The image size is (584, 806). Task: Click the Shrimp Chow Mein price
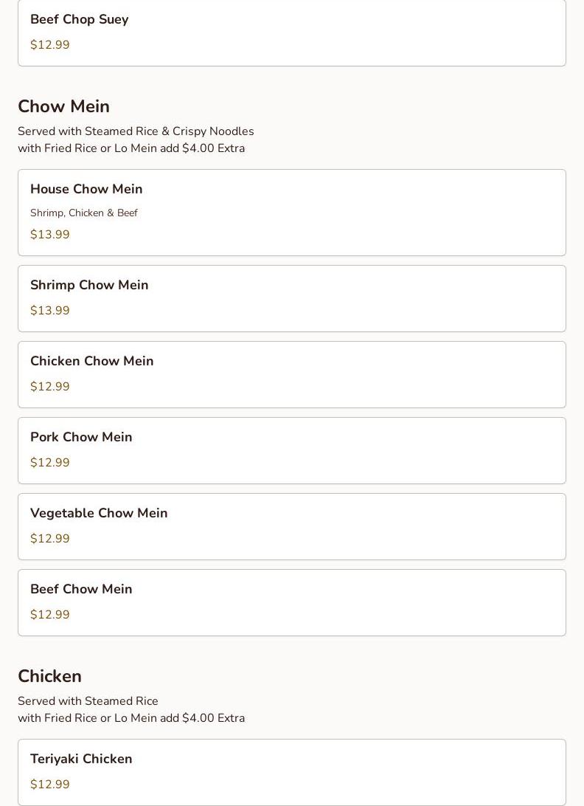[50, 311]
